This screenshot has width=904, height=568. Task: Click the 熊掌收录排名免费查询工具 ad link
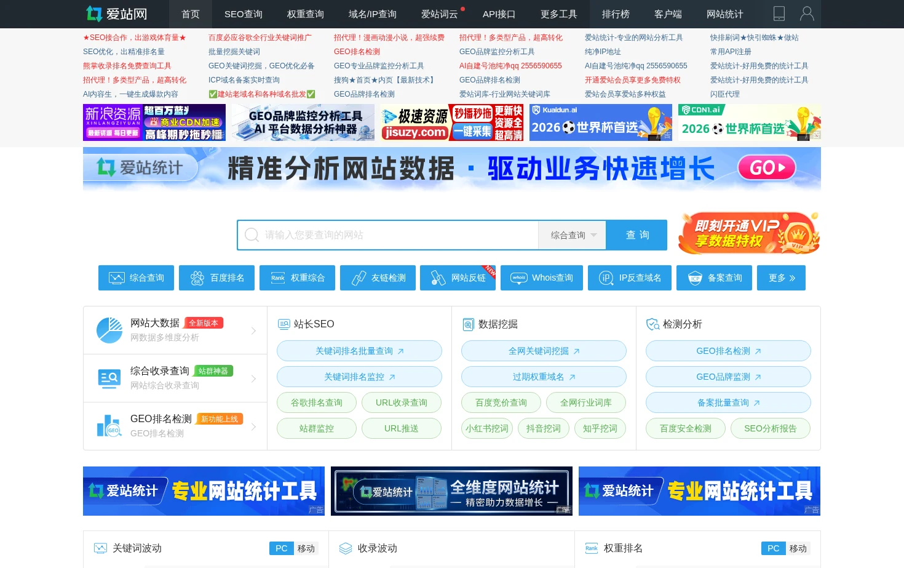click(x=127, y=66)
